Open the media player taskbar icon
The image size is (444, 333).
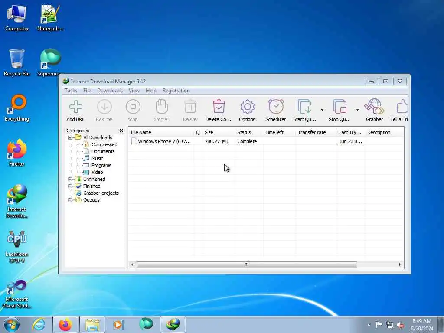119,324
